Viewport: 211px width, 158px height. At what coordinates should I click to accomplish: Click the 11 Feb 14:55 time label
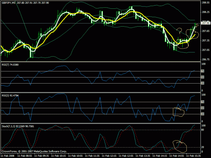click(x=177, y=156)
